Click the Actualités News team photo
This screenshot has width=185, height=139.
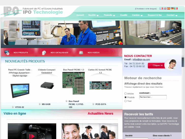click(x=90, y=131)
